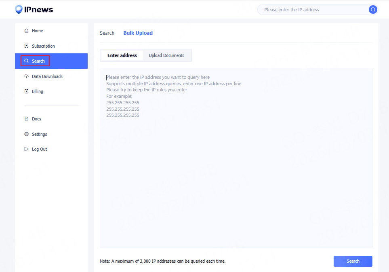The width and height of the screenshot is (389, 272).
Task: Click the Billing clipboard icon
Action: click(x=27, y=91)
